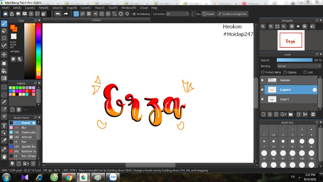Undock the Palette panel
323x182 pixels.
(x=35, y=83)
